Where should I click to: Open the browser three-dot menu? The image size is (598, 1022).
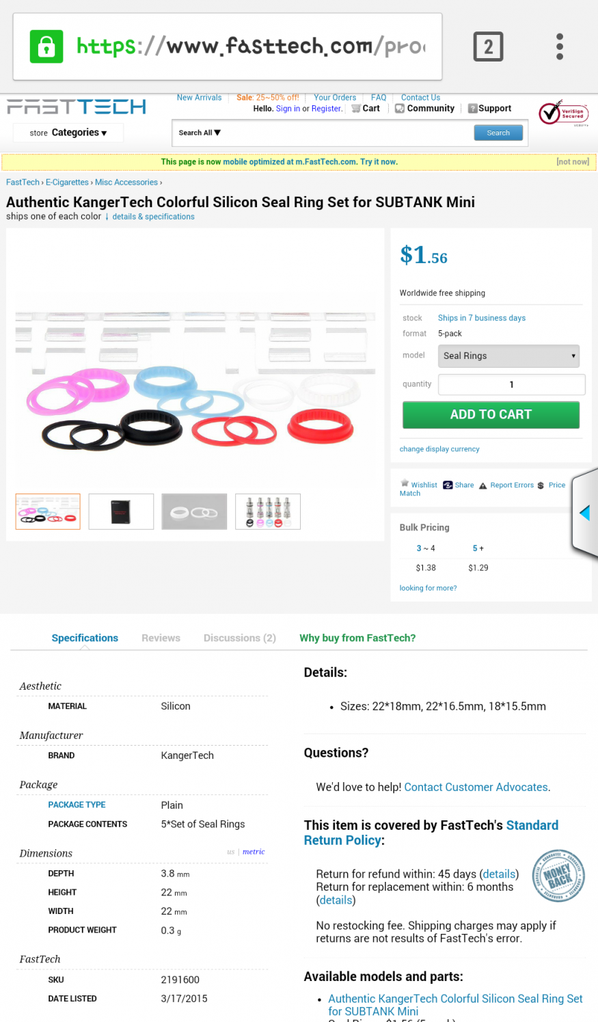click(560, 46)
